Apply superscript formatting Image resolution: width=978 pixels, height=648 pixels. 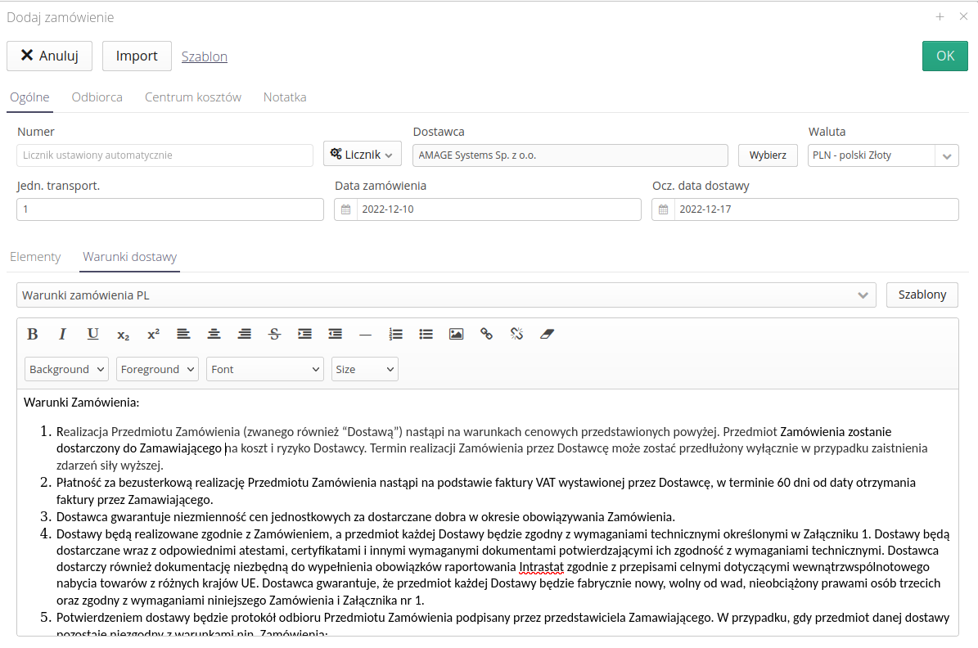153,334
